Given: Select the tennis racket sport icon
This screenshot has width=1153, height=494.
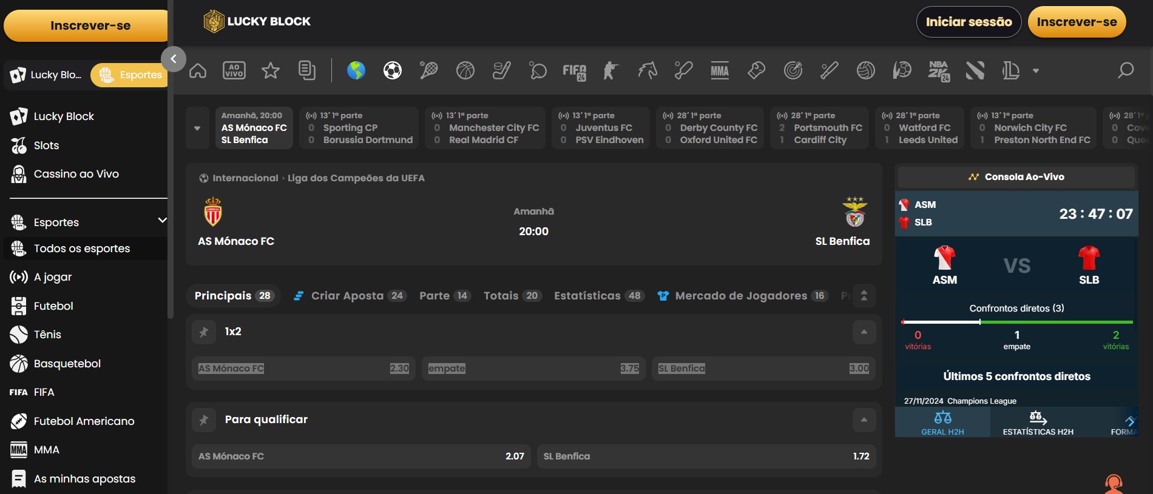Looking at the screenshot, I should (429, 71).
